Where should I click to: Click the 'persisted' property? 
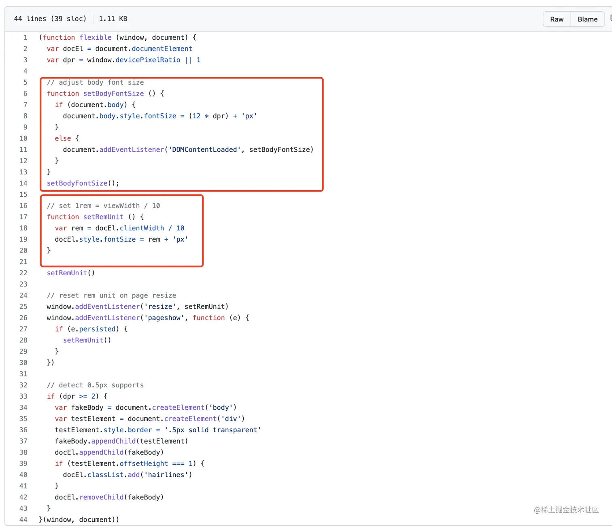pos(98,329)
